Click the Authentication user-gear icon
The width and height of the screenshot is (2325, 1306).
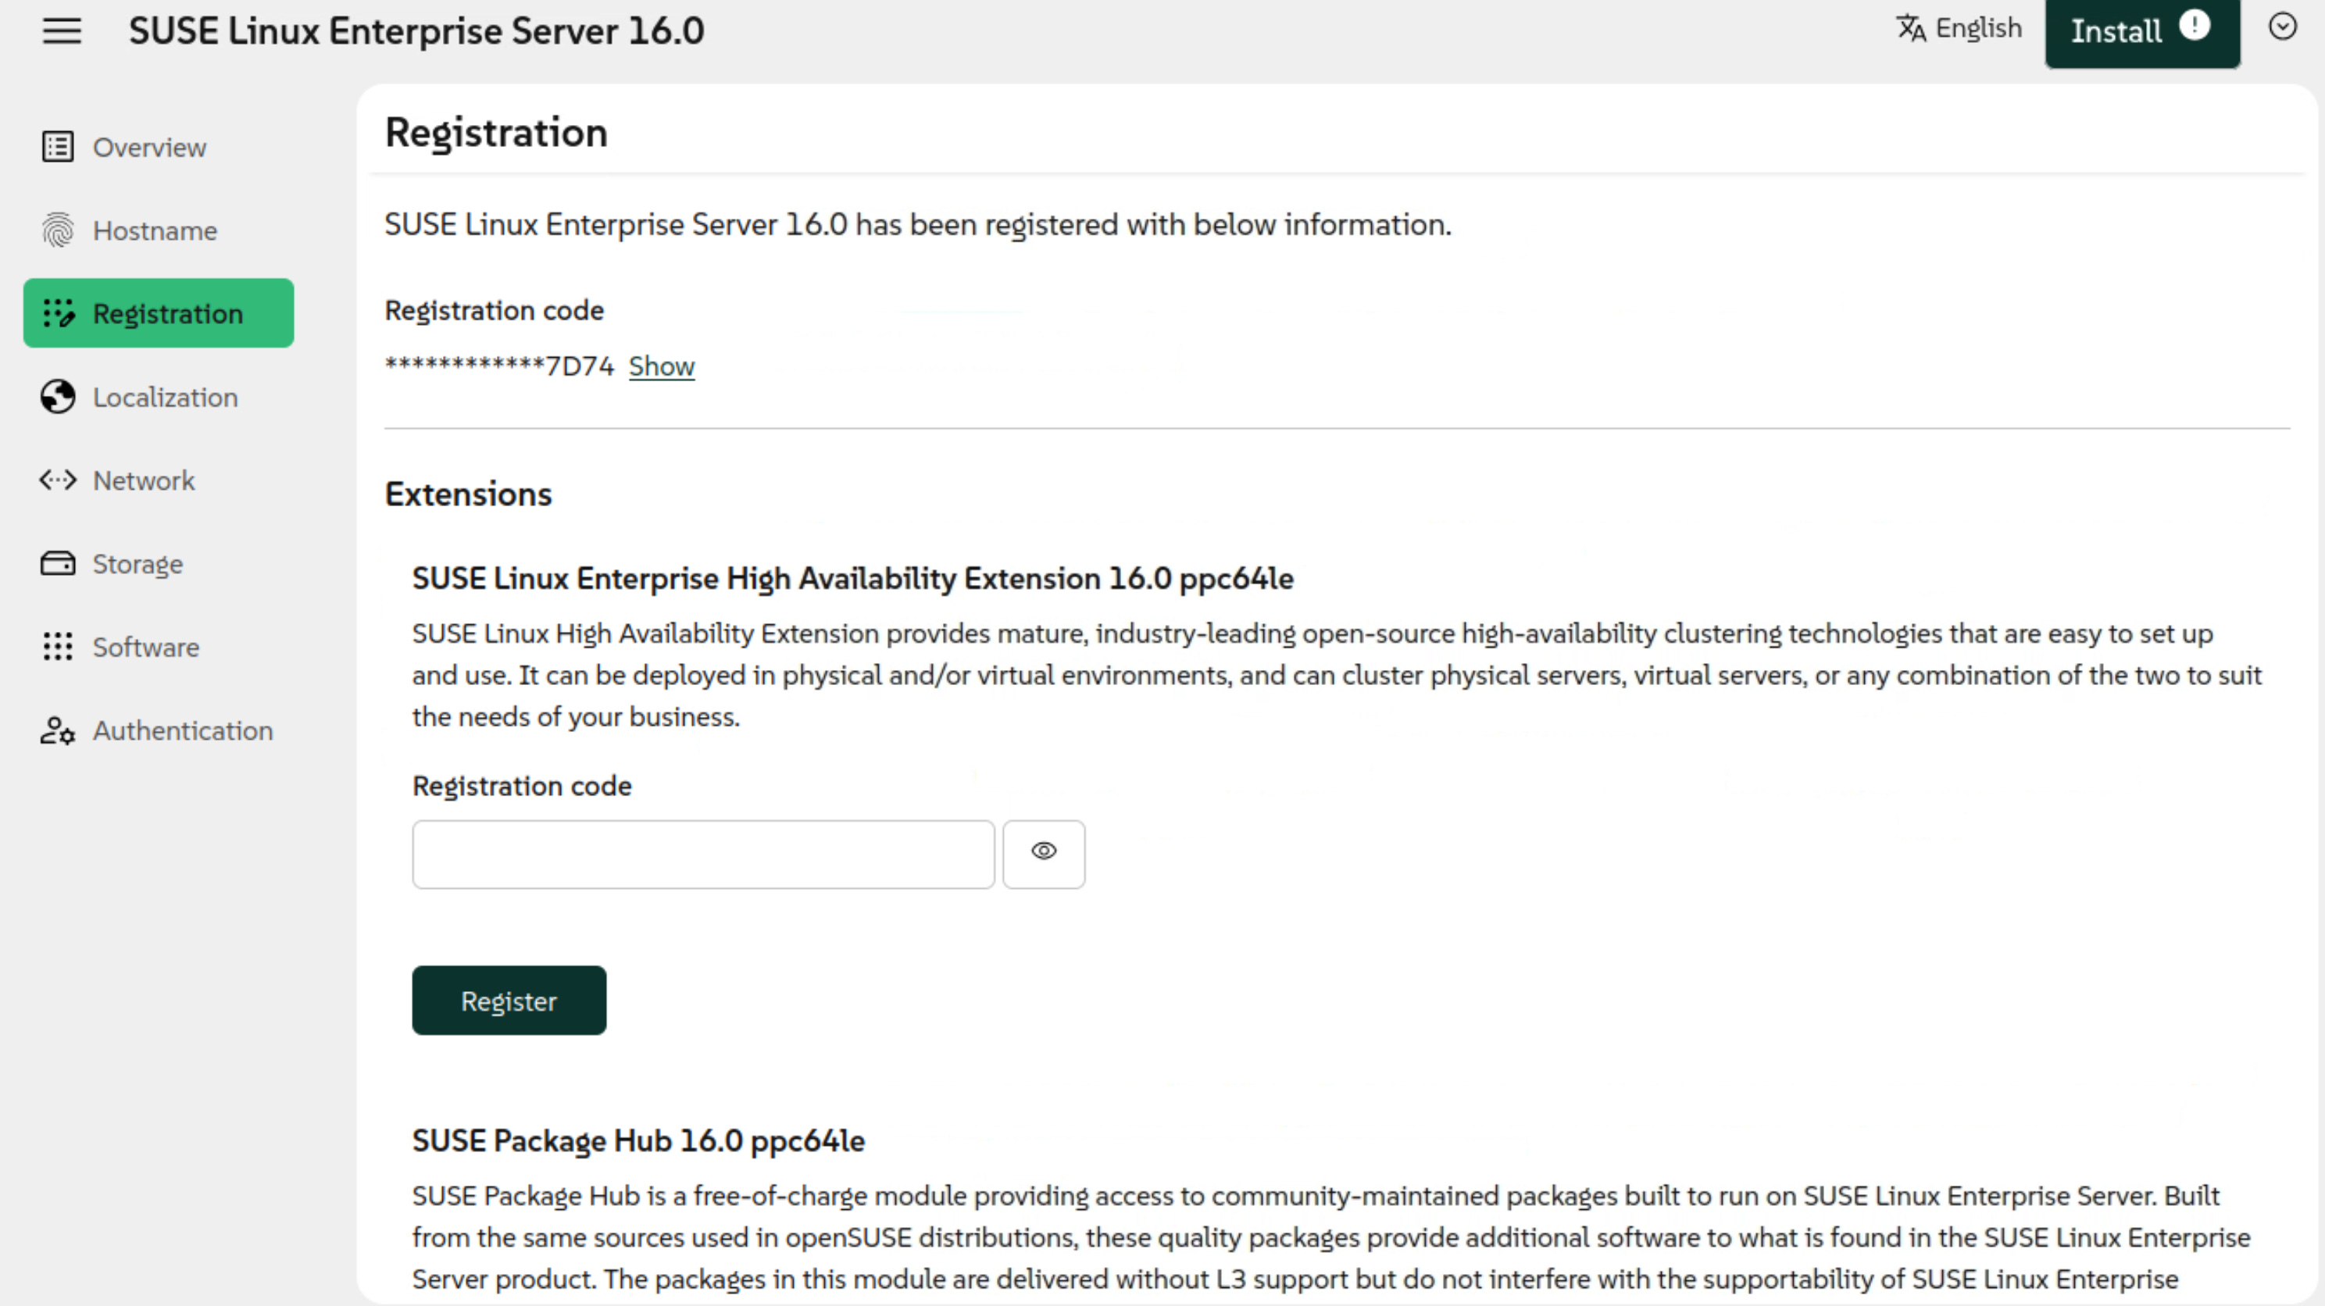(58, 730)
